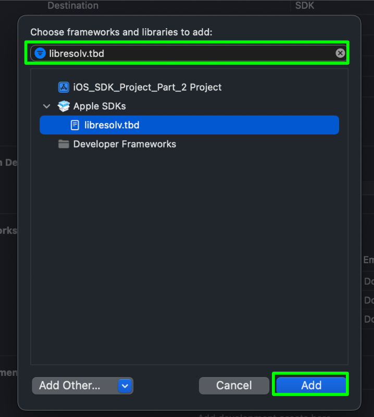Click the Apple SDKs box icon

coord(64,106)
